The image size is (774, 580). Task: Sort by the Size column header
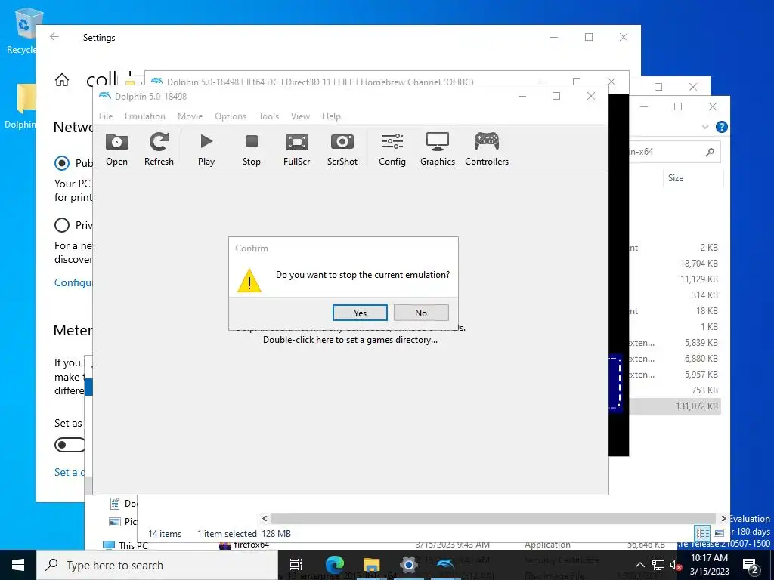pyautogui.click(x=675, y=178)
